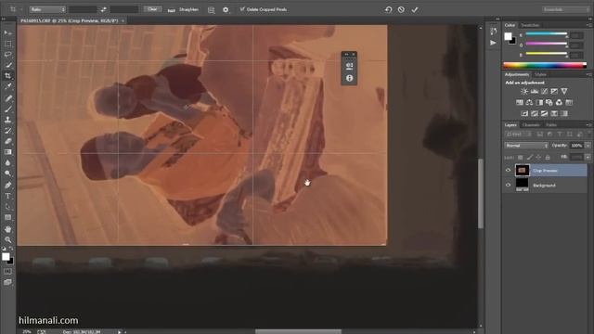Add a Levels adjustment
Screen dimensions: 594x334
pos(535,91)
